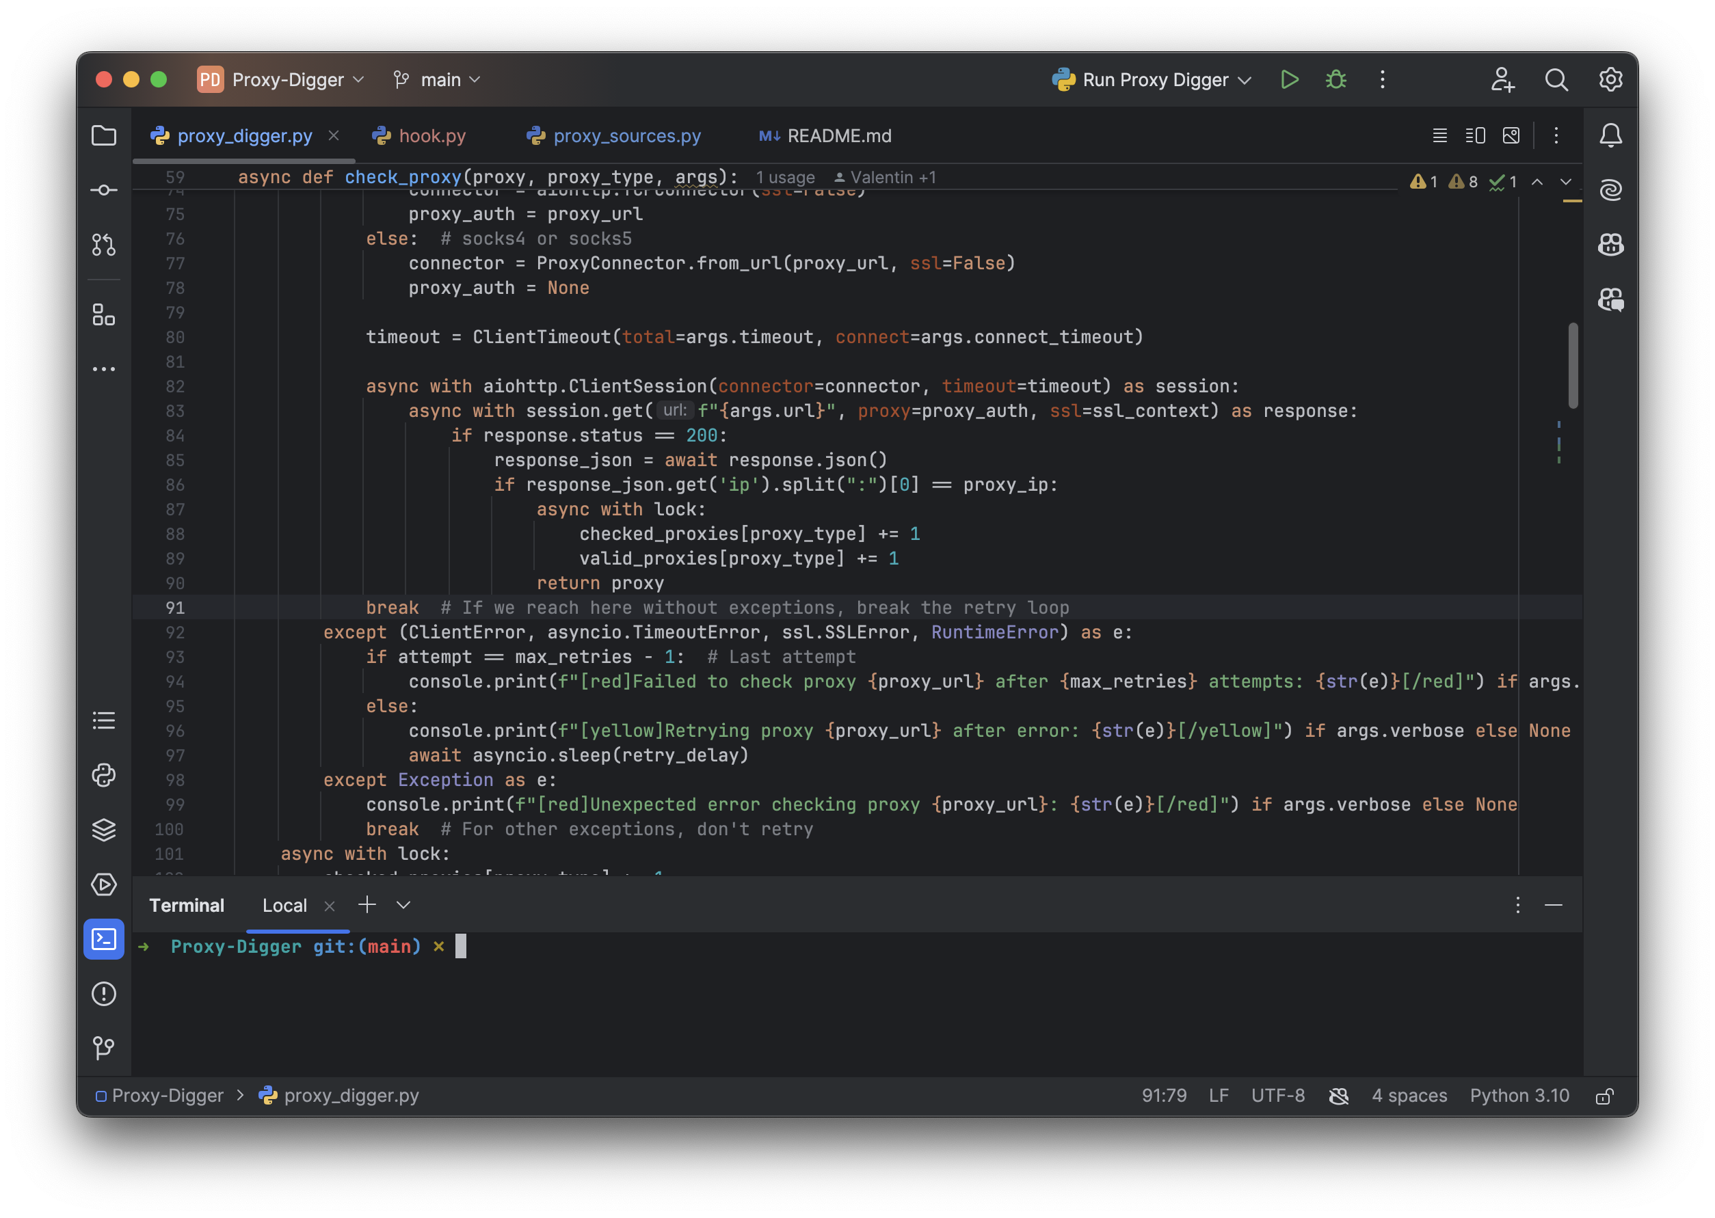The width and height of the screenshot is (1715, 1218).
Task: Toggle the read-only lock in the status bar
Action: click(1605, 1096)
